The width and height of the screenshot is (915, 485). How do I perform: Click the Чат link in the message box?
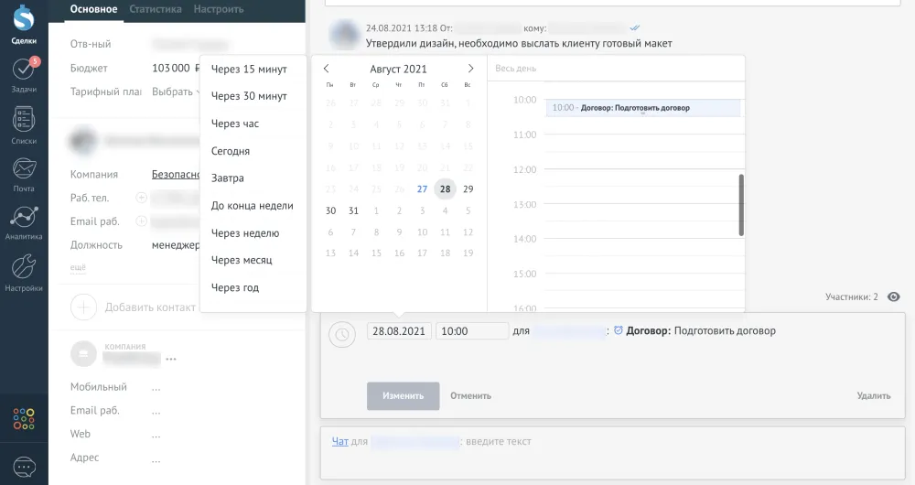339,441
